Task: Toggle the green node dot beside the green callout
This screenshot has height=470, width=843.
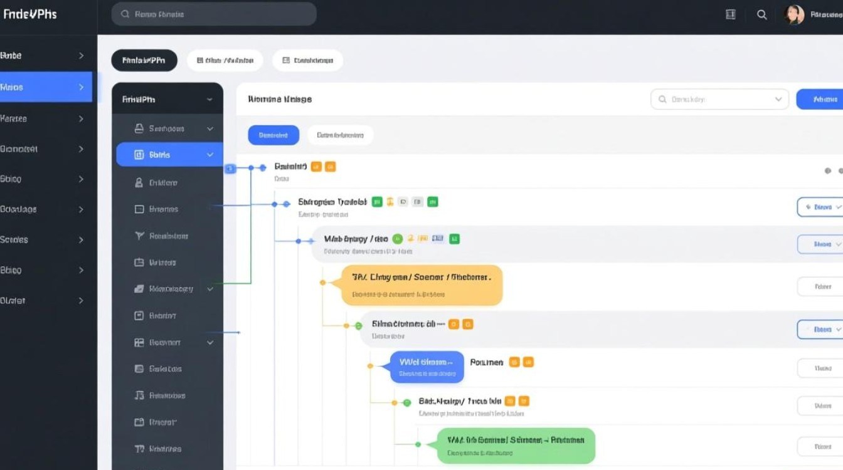Action: [418, 444]
